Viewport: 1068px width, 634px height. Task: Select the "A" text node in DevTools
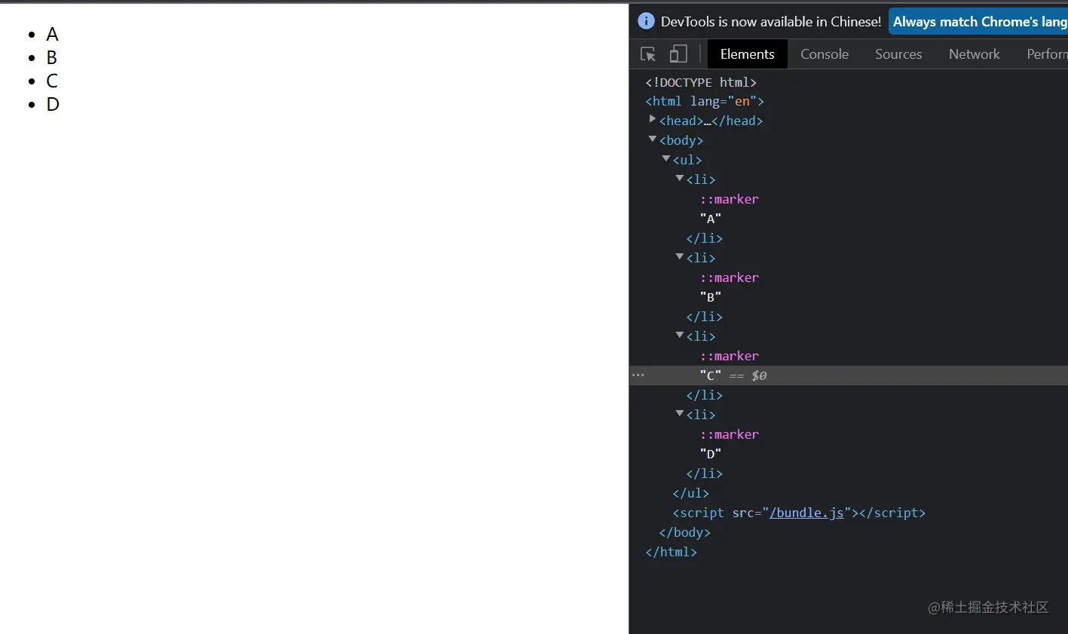click(711, 219)
